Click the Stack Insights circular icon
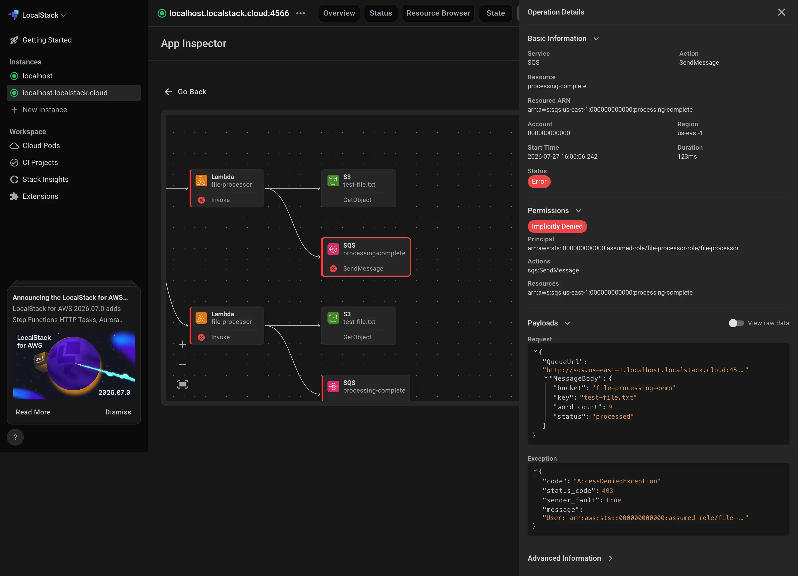This screenshot has width=798, height=576. (x=14, y=180)
